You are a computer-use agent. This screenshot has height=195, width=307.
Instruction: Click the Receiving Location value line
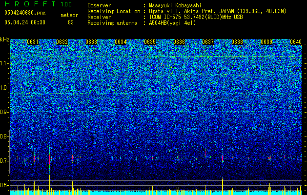coord(218,11)
